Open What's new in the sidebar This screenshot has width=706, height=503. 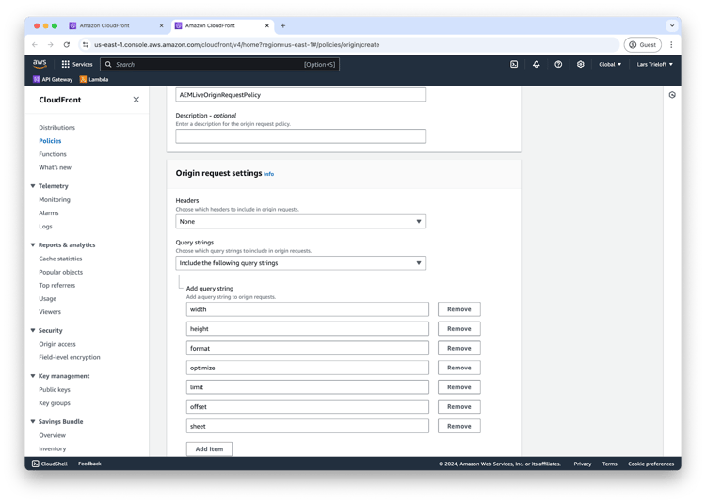(55, 167)
